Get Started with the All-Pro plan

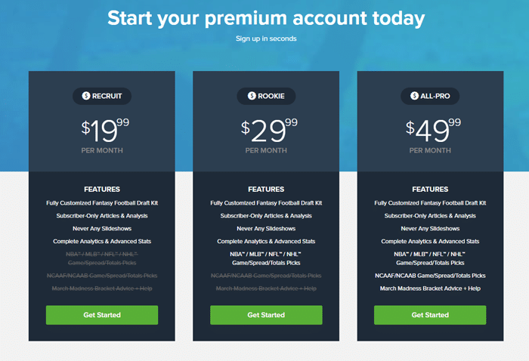430,315
